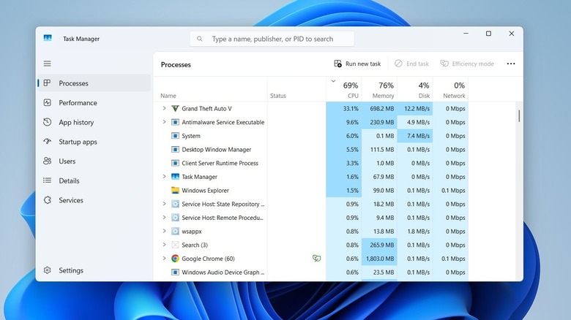Click the Performance sidebar icon
This screenshot has width=571, height=320.
48,102
